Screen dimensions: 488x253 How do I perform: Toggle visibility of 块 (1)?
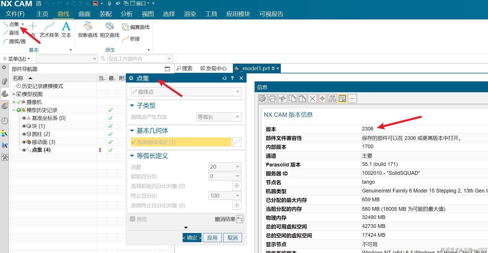(x=24, y=126)
